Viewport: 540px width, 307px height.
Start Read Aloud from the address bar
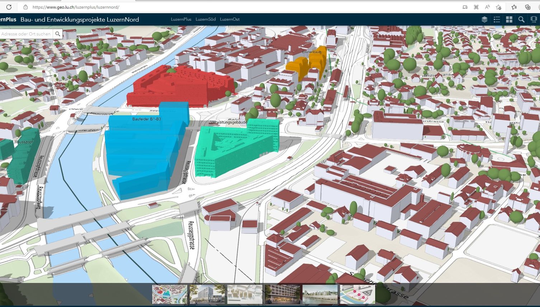click(487, 7)
